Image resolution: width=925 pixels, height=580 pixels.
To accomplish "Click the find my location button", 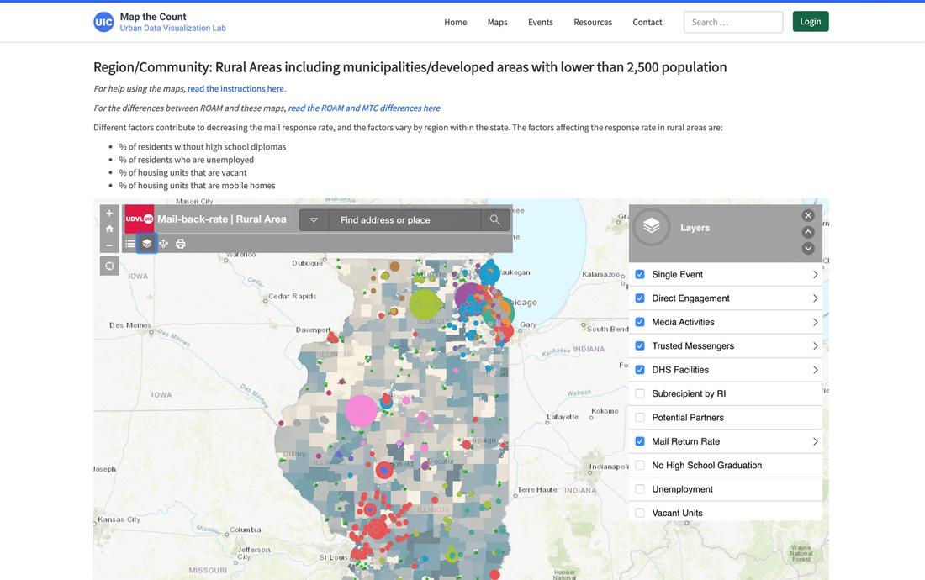I will click(109, 266).
